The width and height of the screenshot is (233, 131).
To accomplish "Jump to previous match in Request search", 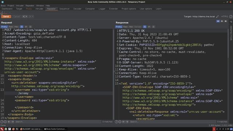I will pos(9,122).
